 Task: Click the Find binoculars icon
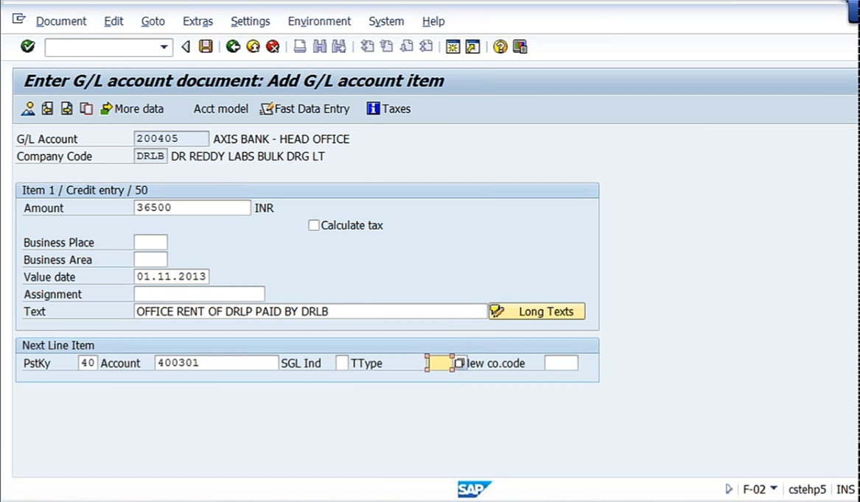(x=319, y=46)
